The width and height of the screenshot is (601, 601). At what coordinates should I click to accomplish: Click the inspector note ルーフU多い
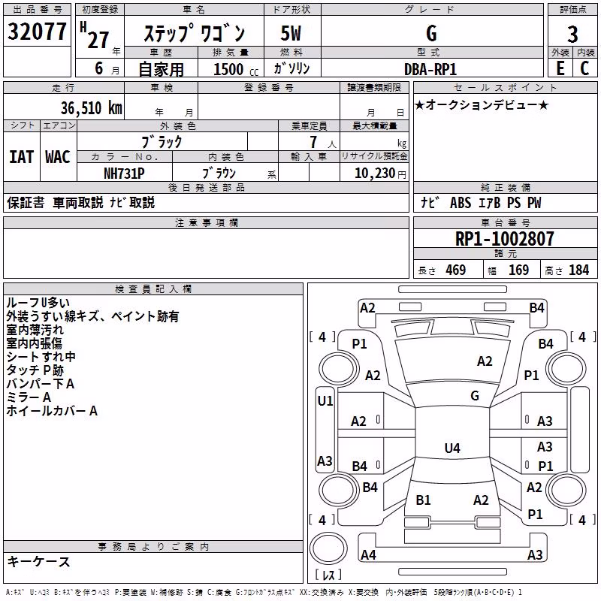(38, 303)
